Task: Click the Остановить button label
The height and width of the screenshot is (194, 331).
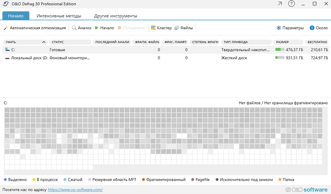Action: (x=134, y=28)
